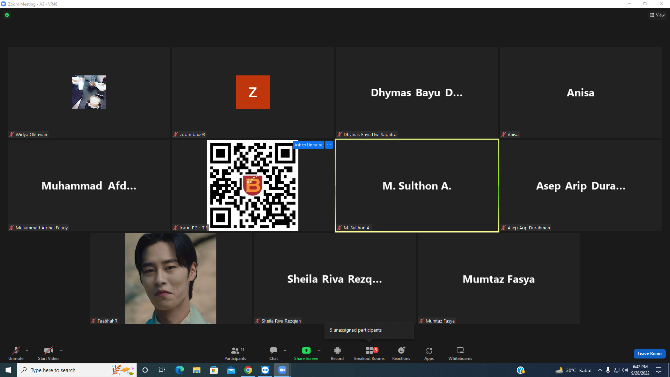
Task: Click the Zoom app icon in taskbar
Action: 282,370
